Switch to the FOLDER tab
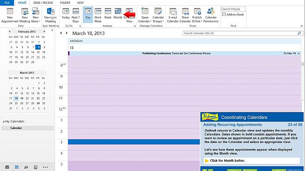Screen dimensions: 305x171 (65, 3)
